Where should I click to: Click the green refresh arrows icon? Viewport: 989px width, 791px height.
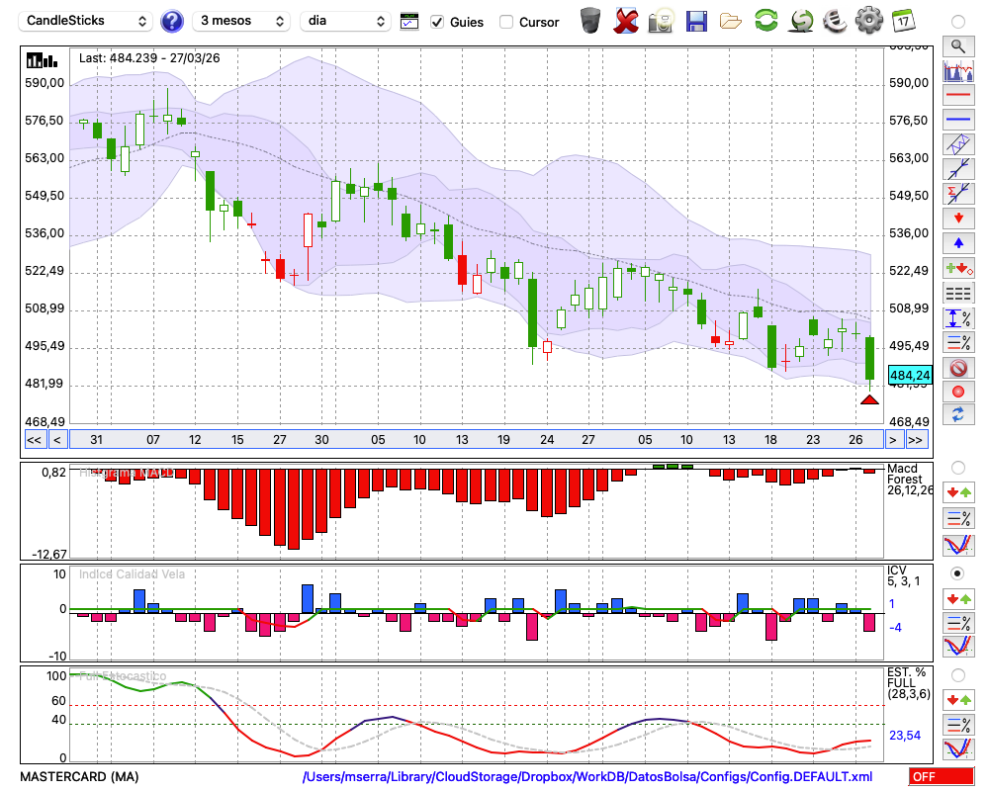(765, 20)
